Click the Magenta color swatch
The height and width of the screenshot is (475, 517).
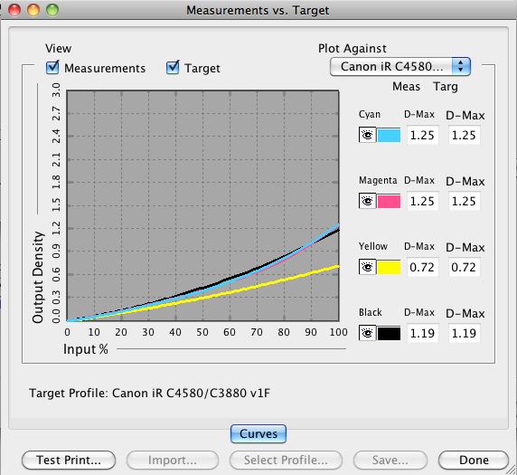(389, 202)
